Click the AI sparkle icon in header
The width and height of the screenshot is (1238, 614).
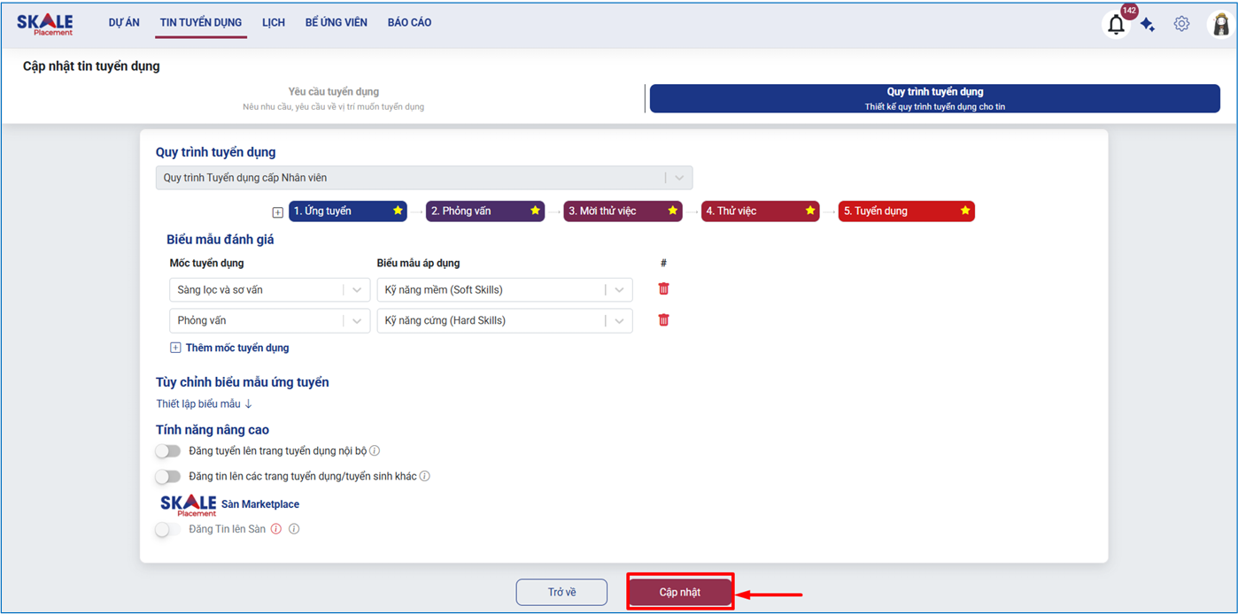coord(1148,25)
